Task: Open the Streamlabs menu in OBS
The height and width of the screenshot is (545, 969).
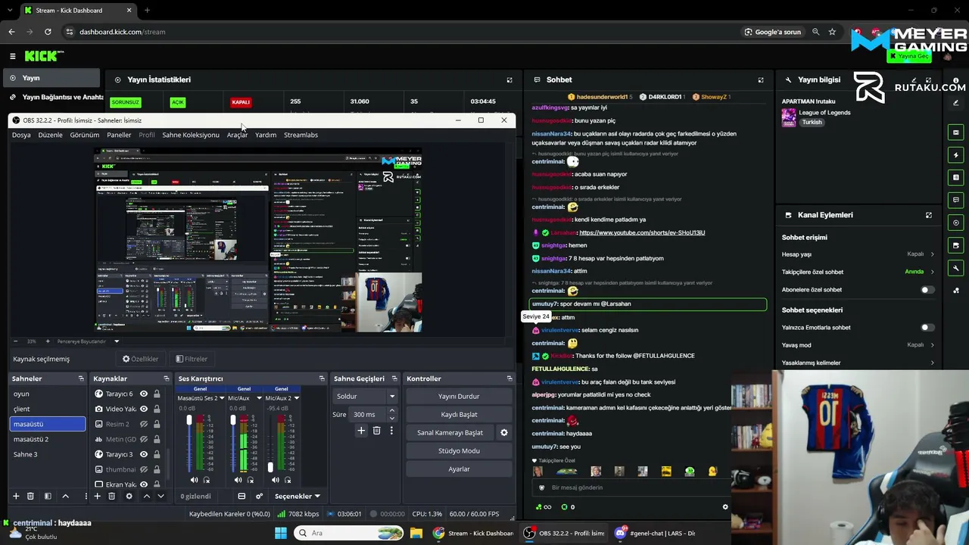Action: click(x=301, y=135)
